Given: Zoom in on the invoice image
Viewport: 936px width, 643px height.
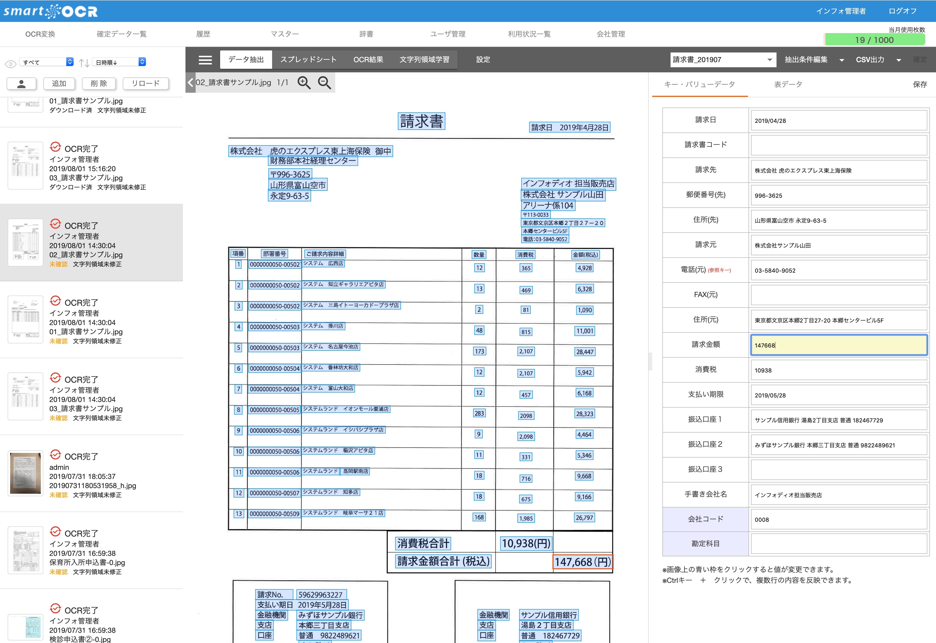Looking at the screenshot, I should coord(304,83).
